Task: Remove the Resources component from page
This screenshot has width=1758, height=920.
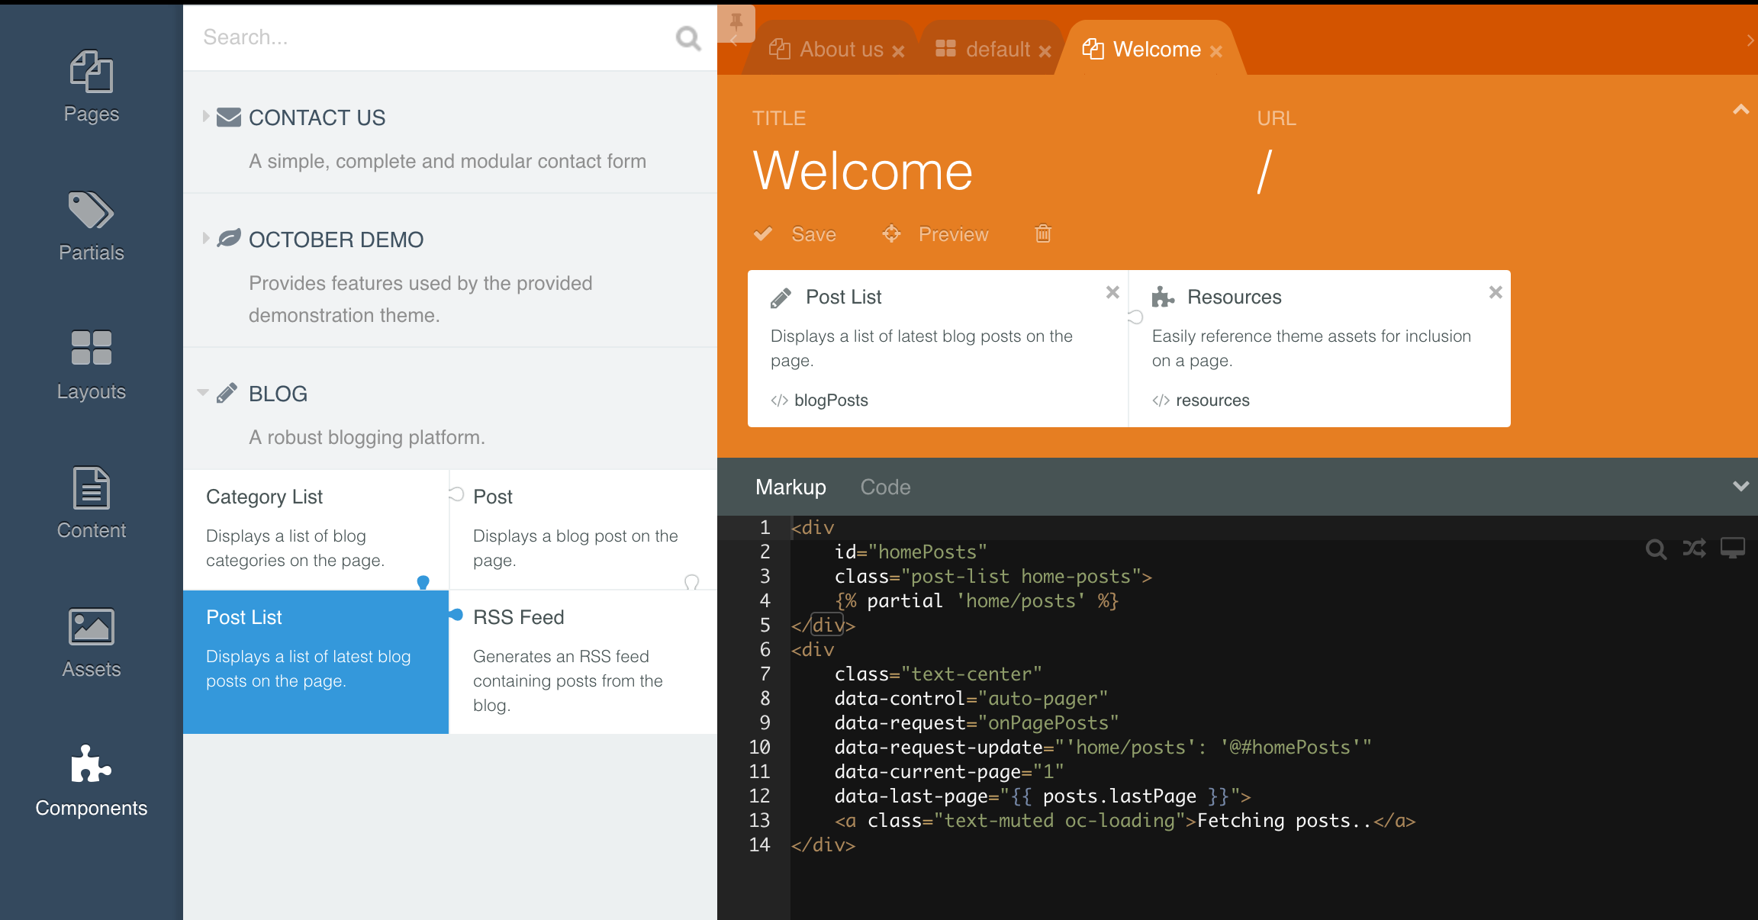Action: (1495, 292)
